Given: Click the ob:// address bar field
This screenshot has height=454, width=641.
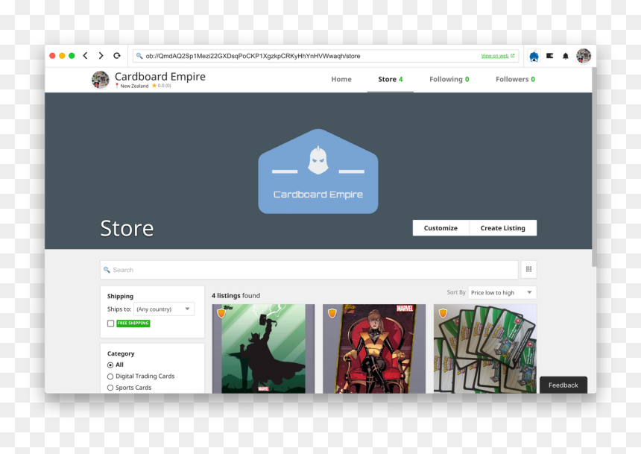Looking at the screenshot, I should tap(326, 56).
